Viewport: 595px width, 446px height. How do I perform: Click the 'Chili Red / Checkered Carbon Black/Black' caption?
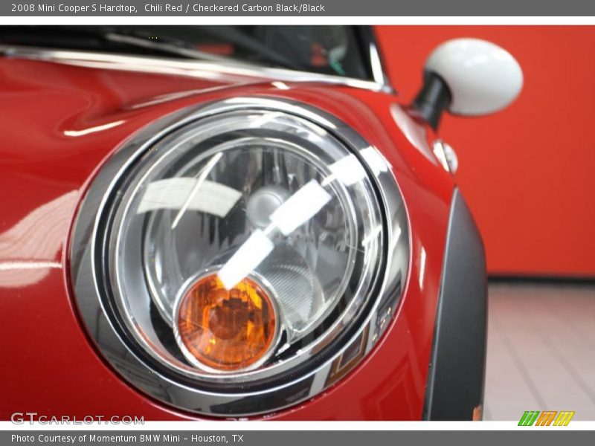[234, 8]
